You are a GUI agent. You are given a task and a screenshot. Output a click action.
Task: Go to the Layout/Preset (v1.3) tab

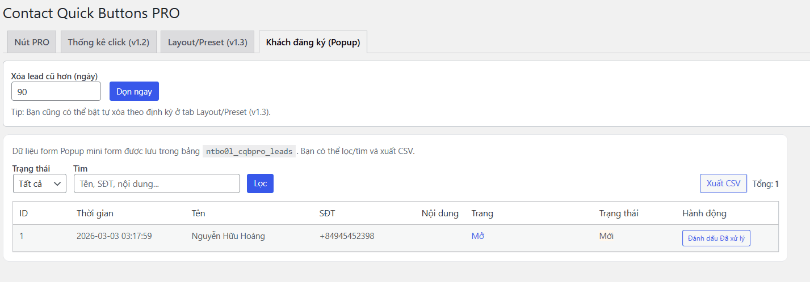coord(207,42)
